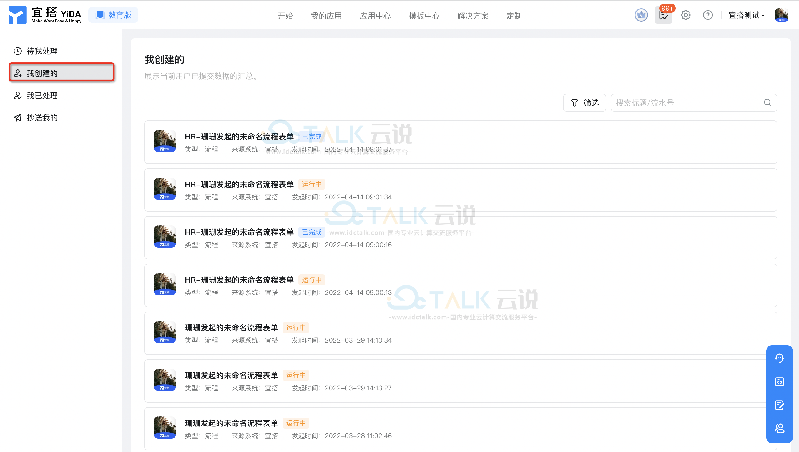
Task: Open 应用中心 in top navigation
Action: pos(375,16)
